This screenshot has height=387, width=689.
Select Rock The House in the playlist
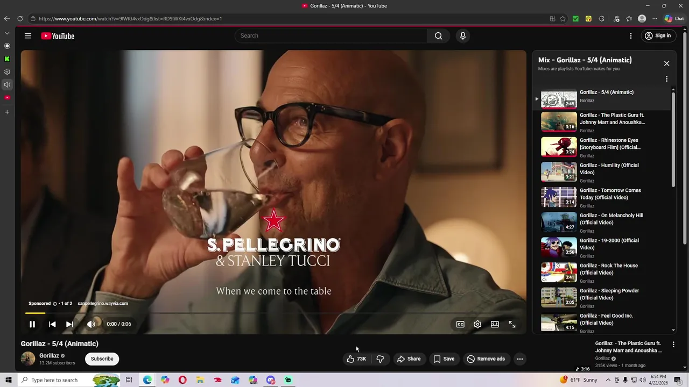[602, 273]
